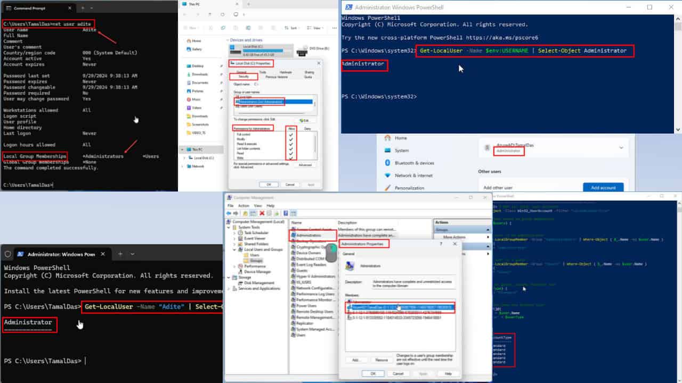Viewport: 682px width, 383px height.
Task: Click Edit button in Local Disk Properties
Action: [304, 121]
